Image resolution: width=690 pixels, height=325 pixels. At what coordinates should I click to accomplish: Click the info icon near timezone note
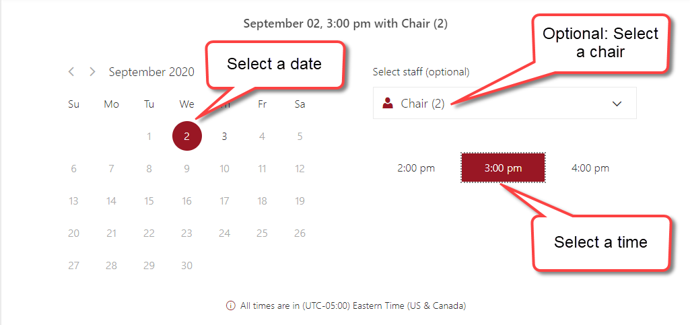click(x=230, y=305)
